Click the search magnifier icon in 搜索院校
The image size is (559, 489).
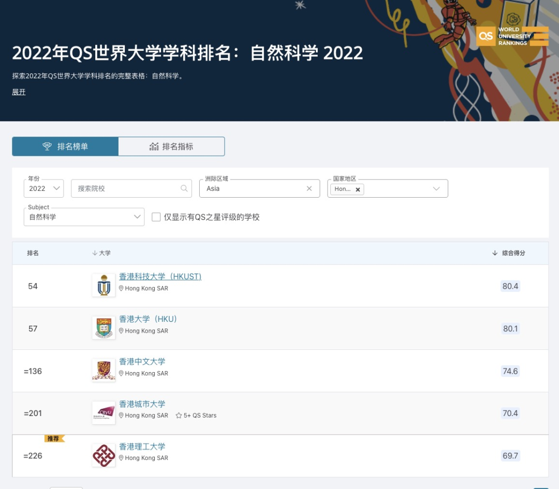point(184,188)
